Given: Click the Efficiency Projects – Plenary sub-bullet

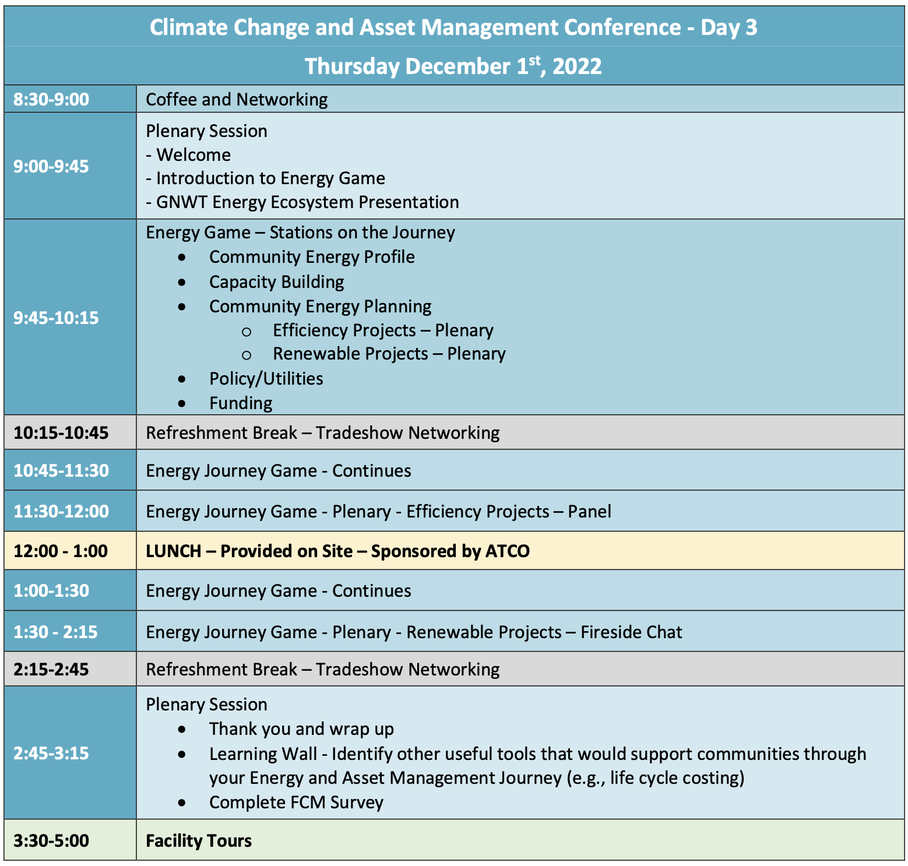Looking at the screenshot, I should [383, 330].
